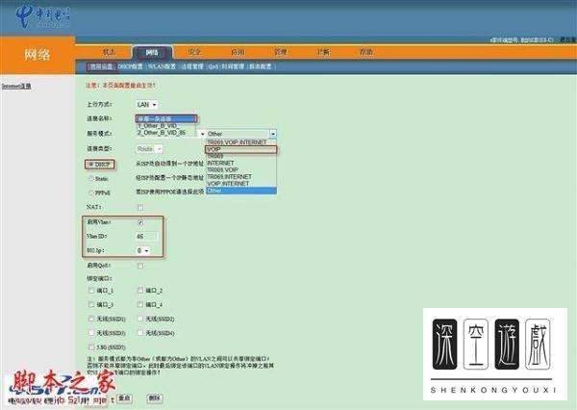The image size is (577, 410).
Task: Select the DHCP radio button
Action: tap(91, 165)
